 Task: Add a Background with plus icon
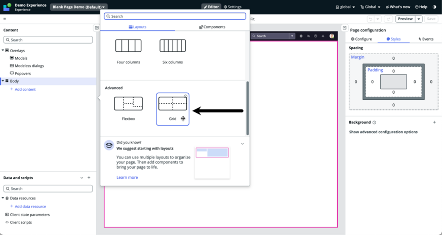(434, 122)
